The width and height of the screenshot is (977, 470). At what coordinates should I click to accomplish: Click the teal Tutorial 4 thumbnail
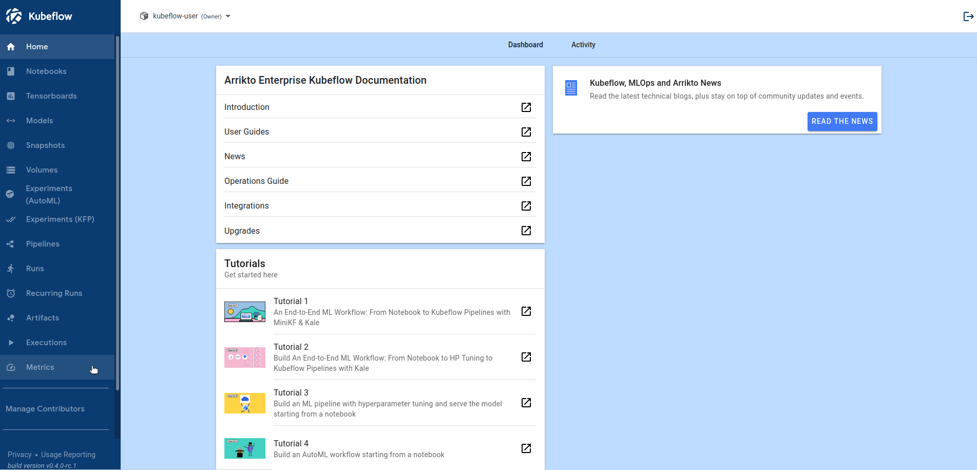click(245, 448)
